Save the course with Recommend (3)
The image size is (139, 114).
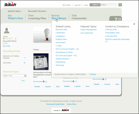point(58,86)
